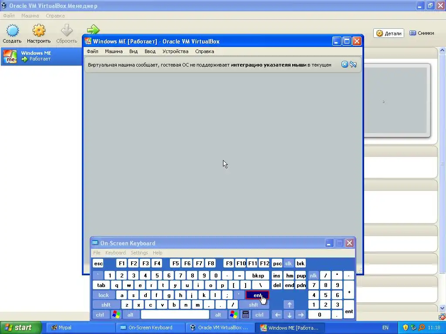This screenshot has height=334, width=446.
Task: Click the right Windows logo key
Action: pos(233,315)
